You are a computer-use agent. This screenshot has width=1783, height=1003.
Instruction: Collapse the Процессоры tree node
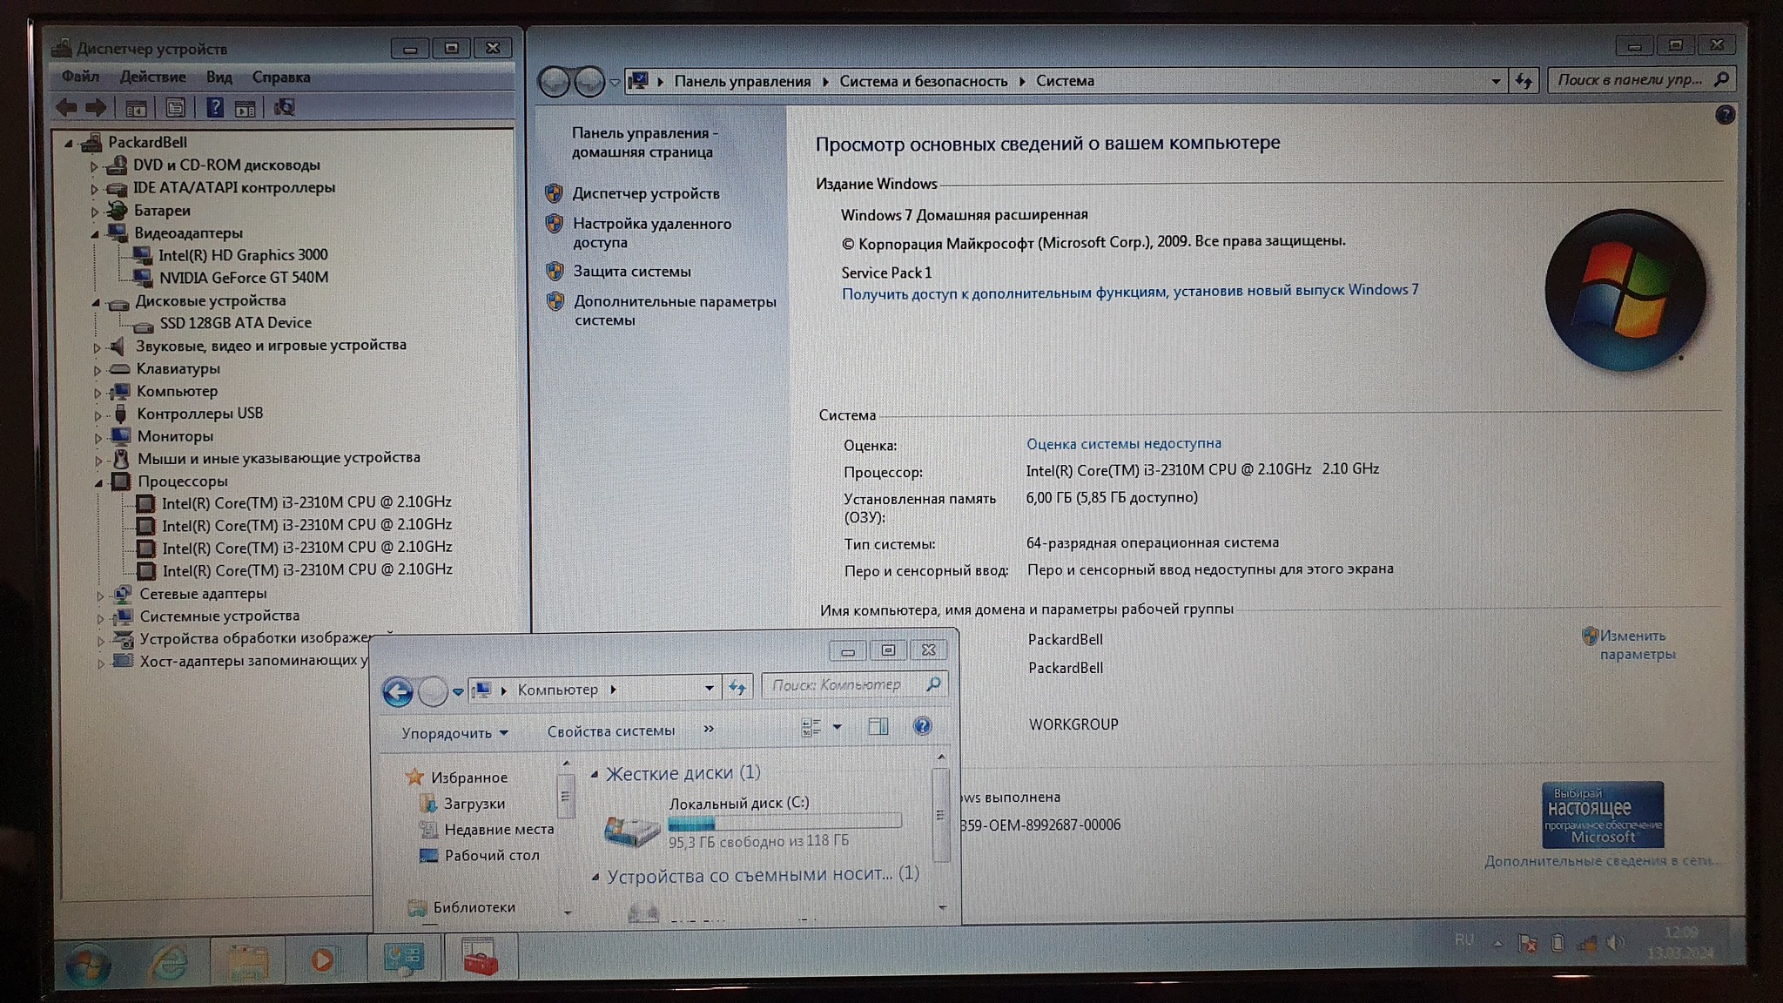pos(98,482)
